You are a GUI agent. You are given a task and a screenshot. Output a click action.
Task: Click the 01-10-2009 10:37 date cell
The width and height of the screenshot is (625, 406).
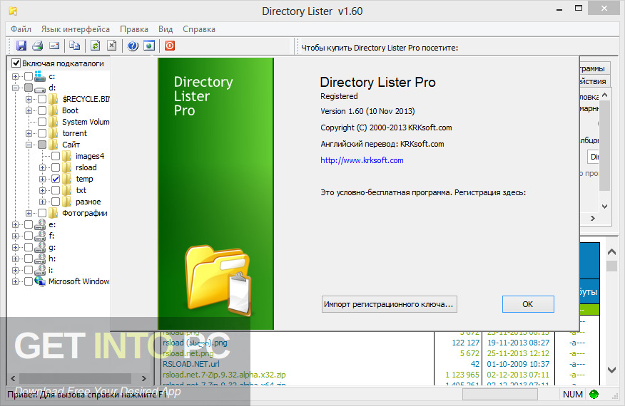(x=518, y=364)
